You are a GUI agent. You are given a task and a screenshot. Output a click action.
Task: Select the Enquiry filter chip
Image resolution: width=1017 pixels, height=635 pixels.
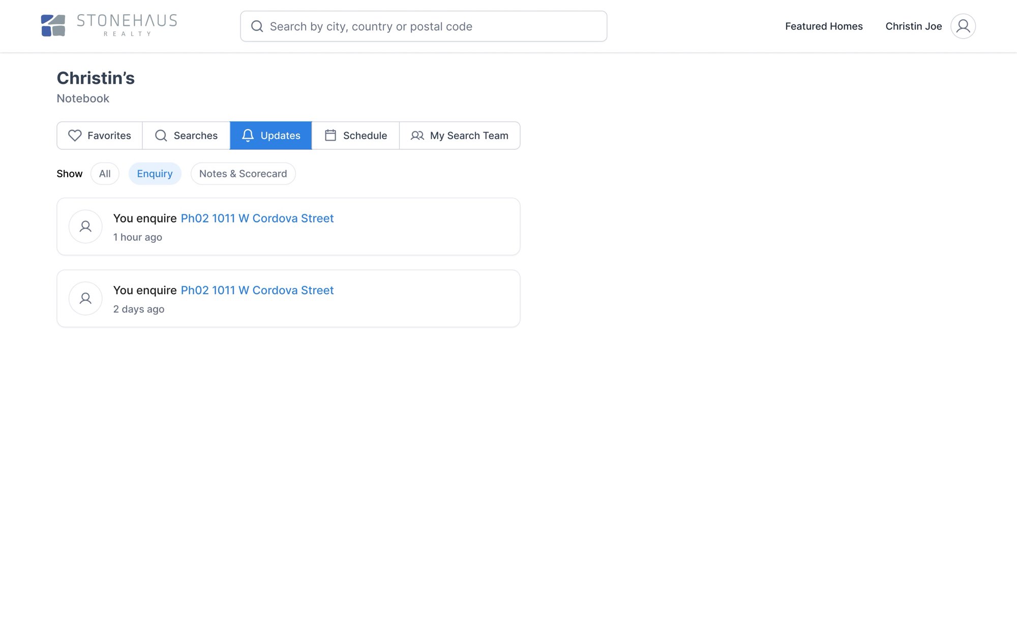155,174
